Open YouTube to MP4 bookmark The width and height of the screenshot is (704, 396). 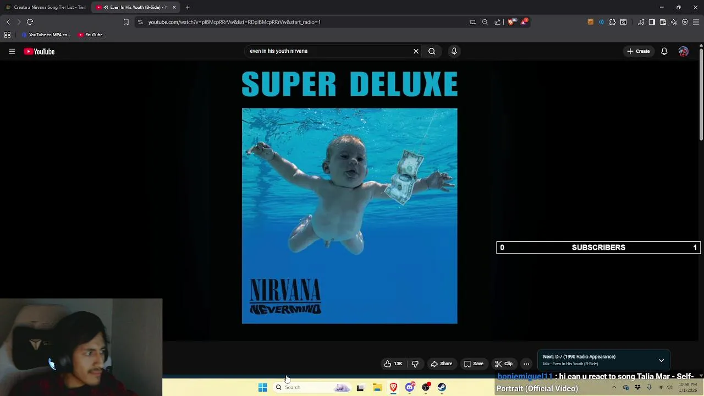(46, 35)
